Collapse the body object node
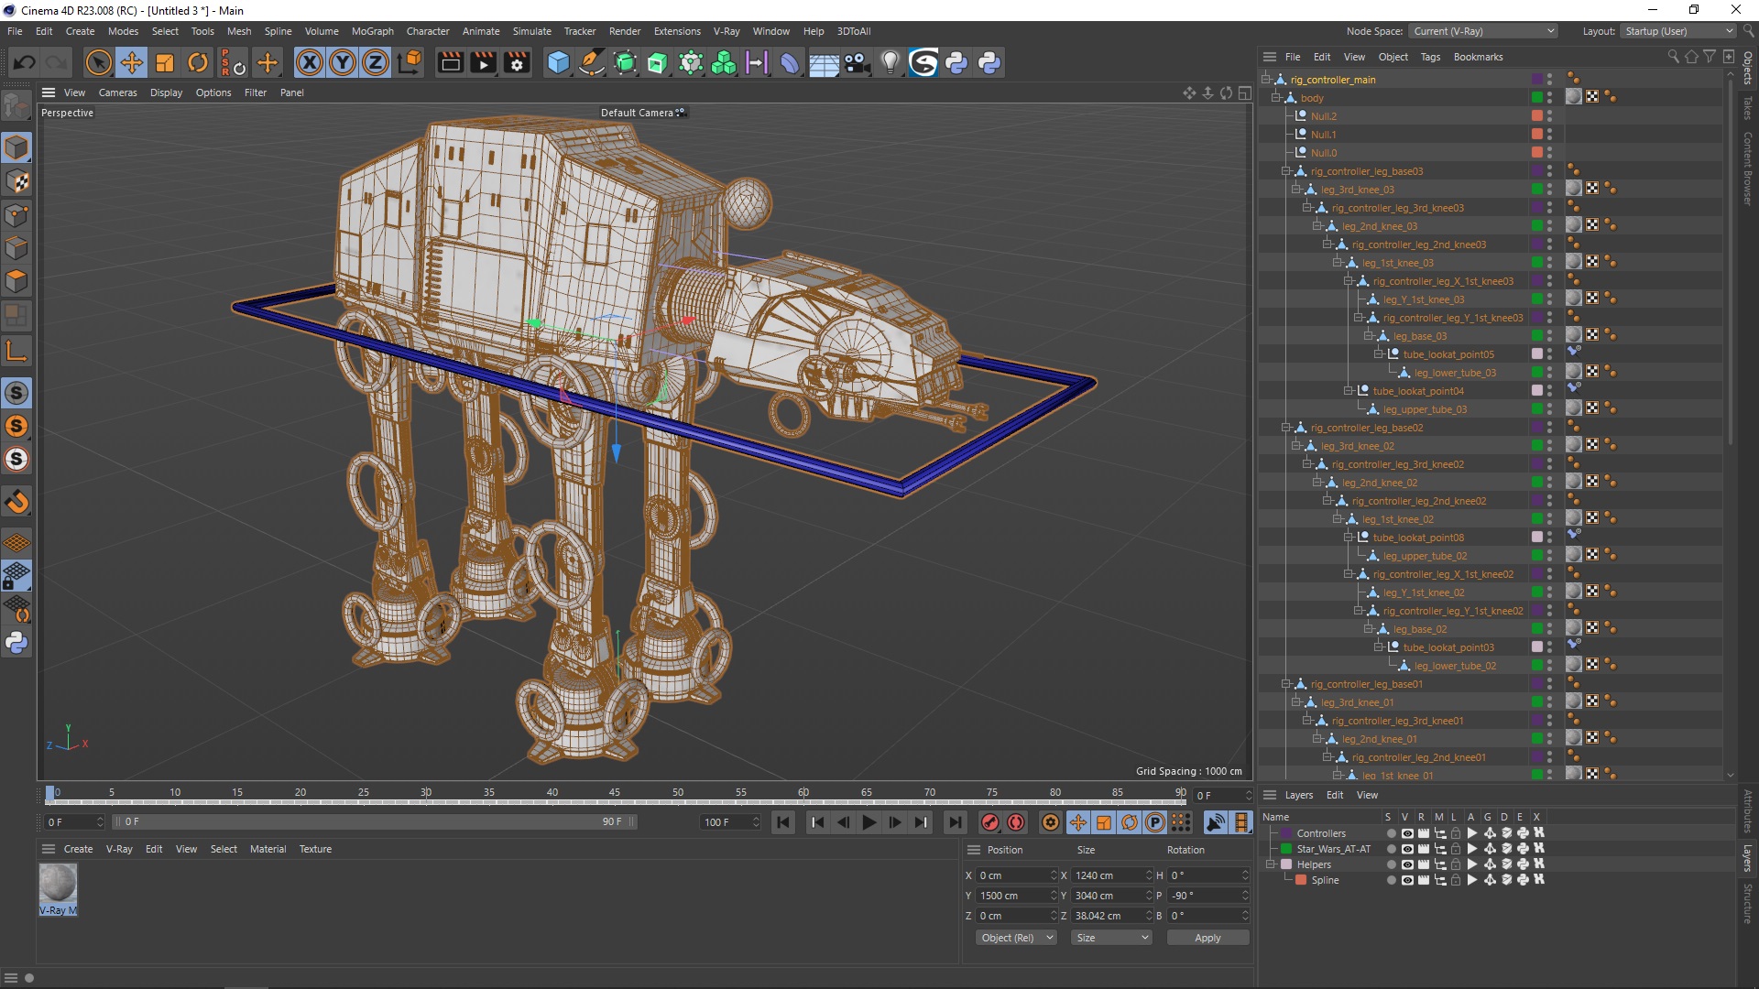 (1275, 98)
